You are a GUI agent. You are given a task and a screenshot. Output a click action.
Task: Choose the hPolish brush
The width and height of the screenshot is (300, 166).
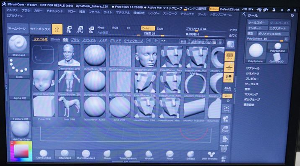click(x=149, y=155)
